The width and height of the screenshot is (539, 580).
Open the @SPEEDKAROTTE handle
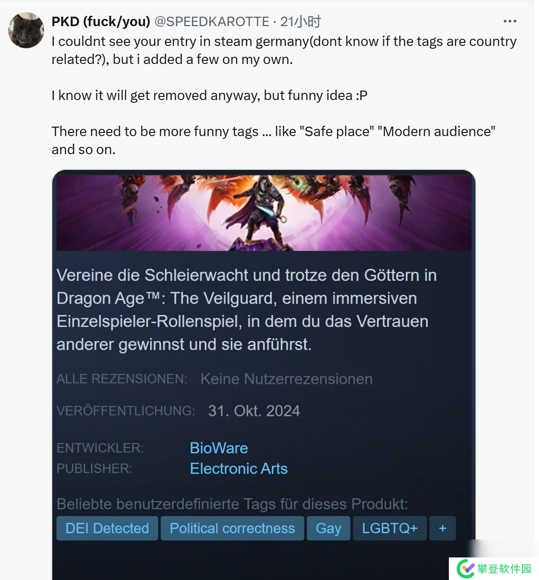[212, 21]
